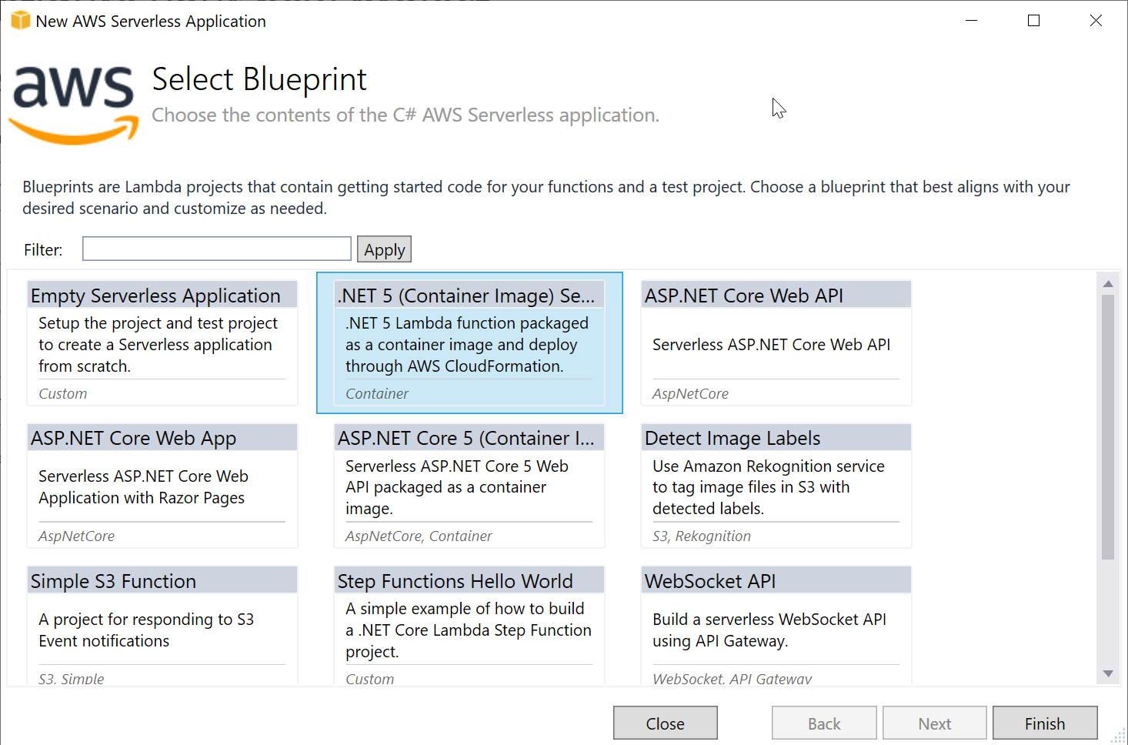Viewport: 1128px width, 745px height.
Task: Select the Simple S3 Function blueprint
Action: point(162,626)
